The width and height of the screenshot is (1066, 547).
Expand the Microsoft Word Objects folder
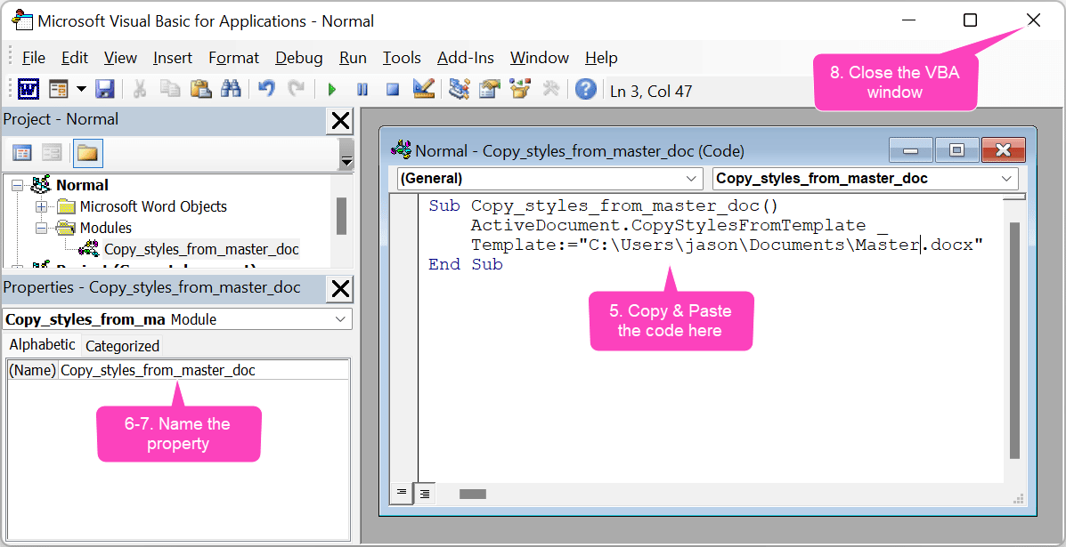click(x=41, y=206)
